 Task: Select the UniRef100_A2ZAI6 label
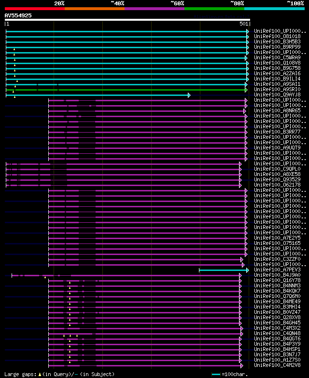pos(277,73)
